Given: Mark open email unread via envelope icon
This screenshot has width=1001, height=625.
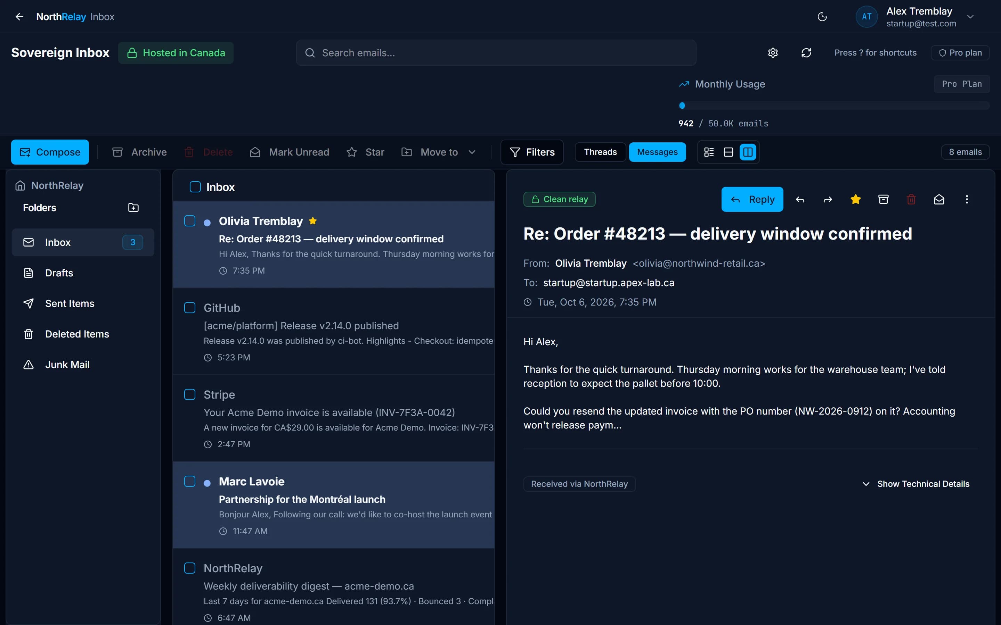Looking at the screenshot, I should [x=939, y=200].
